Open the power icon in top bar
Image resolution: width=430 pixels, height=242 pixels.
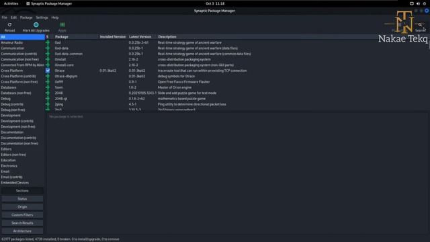[x=424, y=3]
